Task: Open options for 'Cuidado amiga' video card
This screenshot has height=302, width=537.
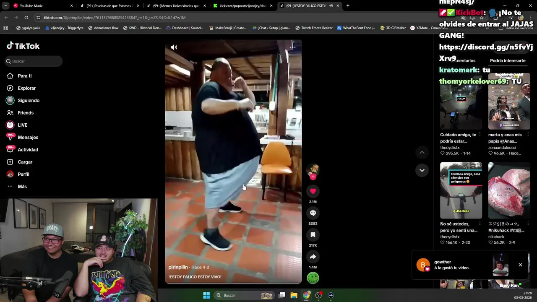Action: 480,135
